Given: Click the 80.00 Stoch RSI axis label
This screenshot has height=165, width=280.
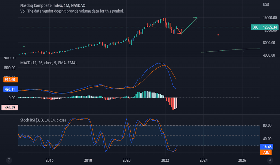Looking at the screenshot, I should pyautogui.click(x=267, y=125).
